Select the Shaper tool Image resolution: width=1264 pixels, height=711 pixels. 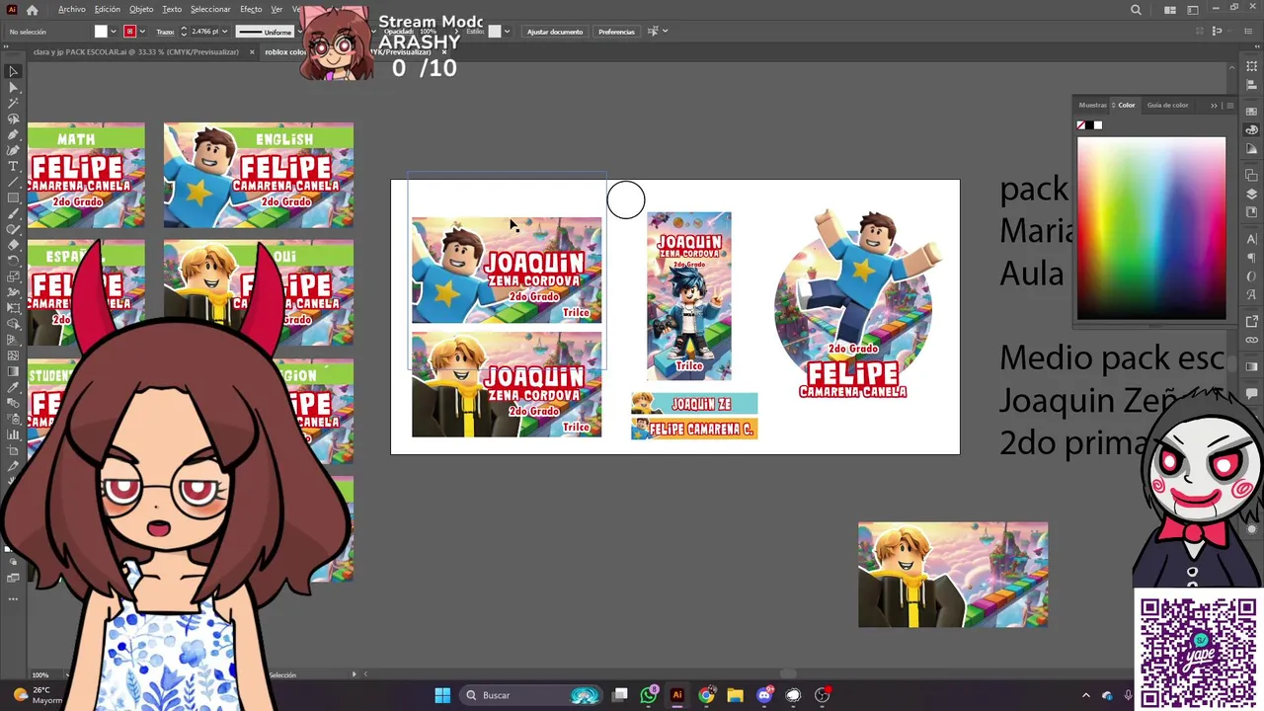(x=13, y=229)
